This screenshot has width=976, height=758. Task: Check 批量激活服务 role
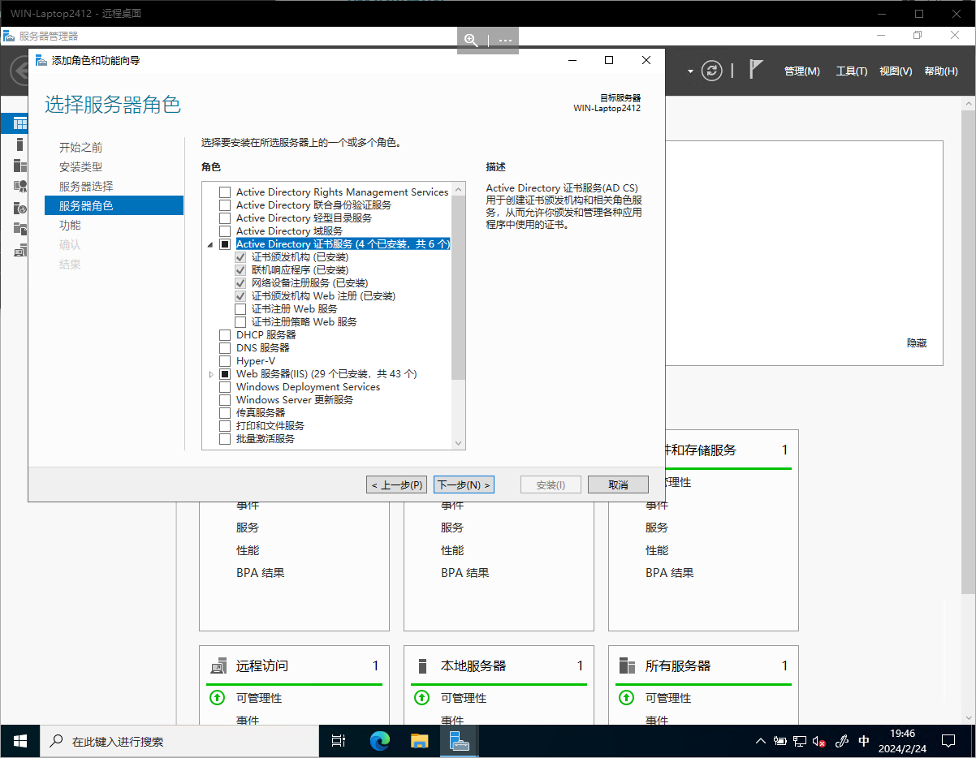[x=225, y=439]
